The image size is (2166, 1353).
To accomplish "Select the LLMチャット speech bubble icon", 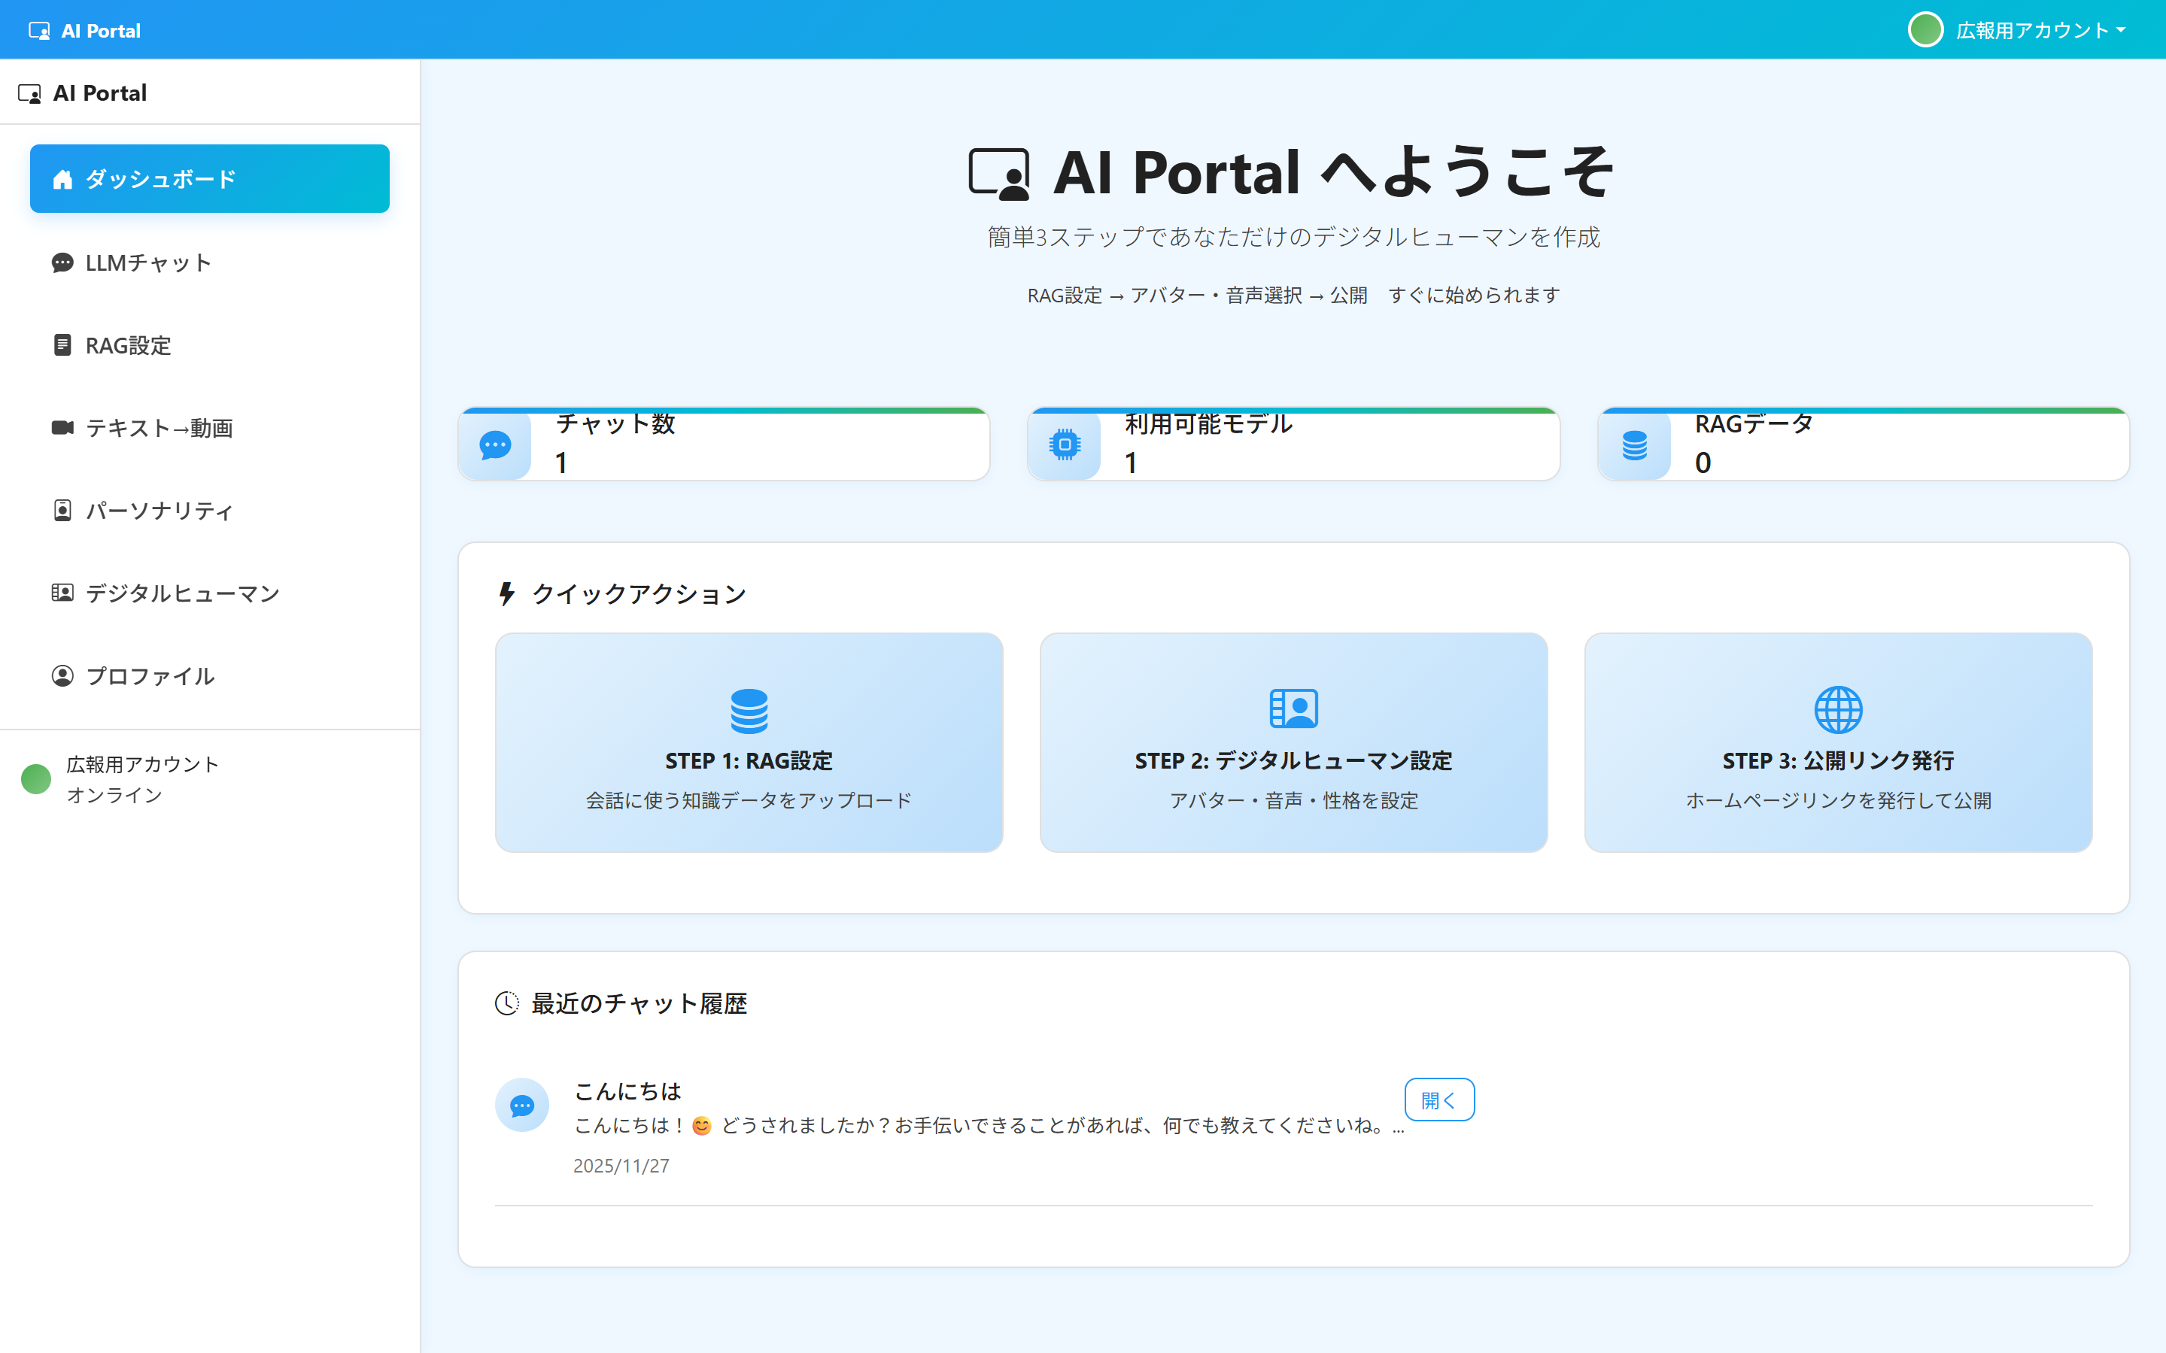I will pyautogui.click(x=62, y=263).
